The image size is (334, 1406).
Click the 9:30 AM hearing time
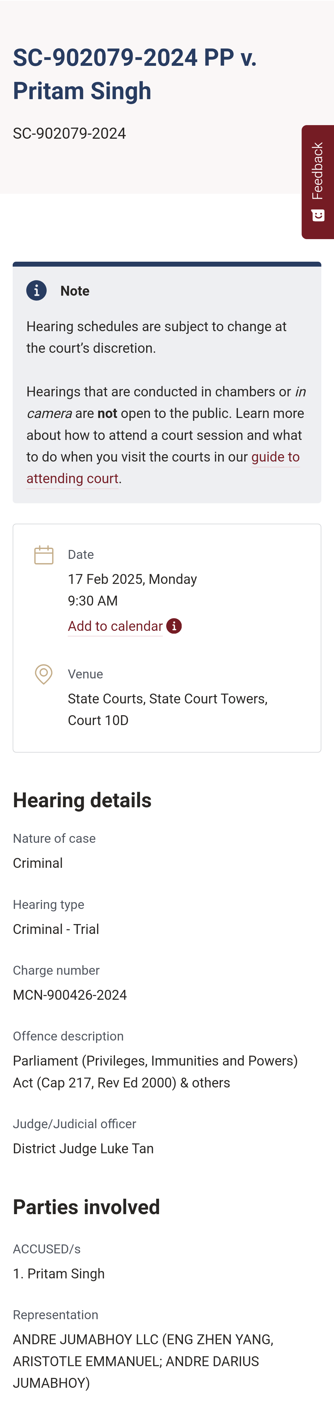pyautogui.click(x=93, y=601)
